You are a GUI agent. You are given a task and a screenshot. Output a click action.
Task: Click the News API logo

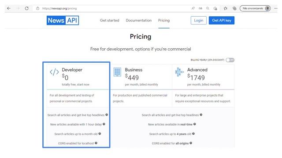coord(63,20)
